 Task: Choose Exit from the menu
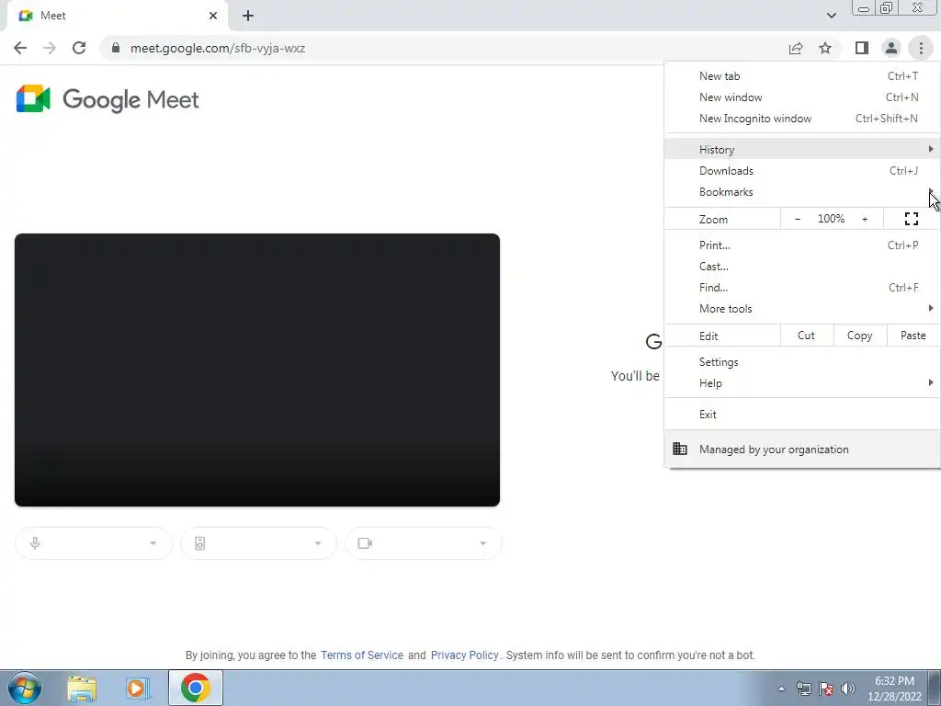tap(801, 415)
